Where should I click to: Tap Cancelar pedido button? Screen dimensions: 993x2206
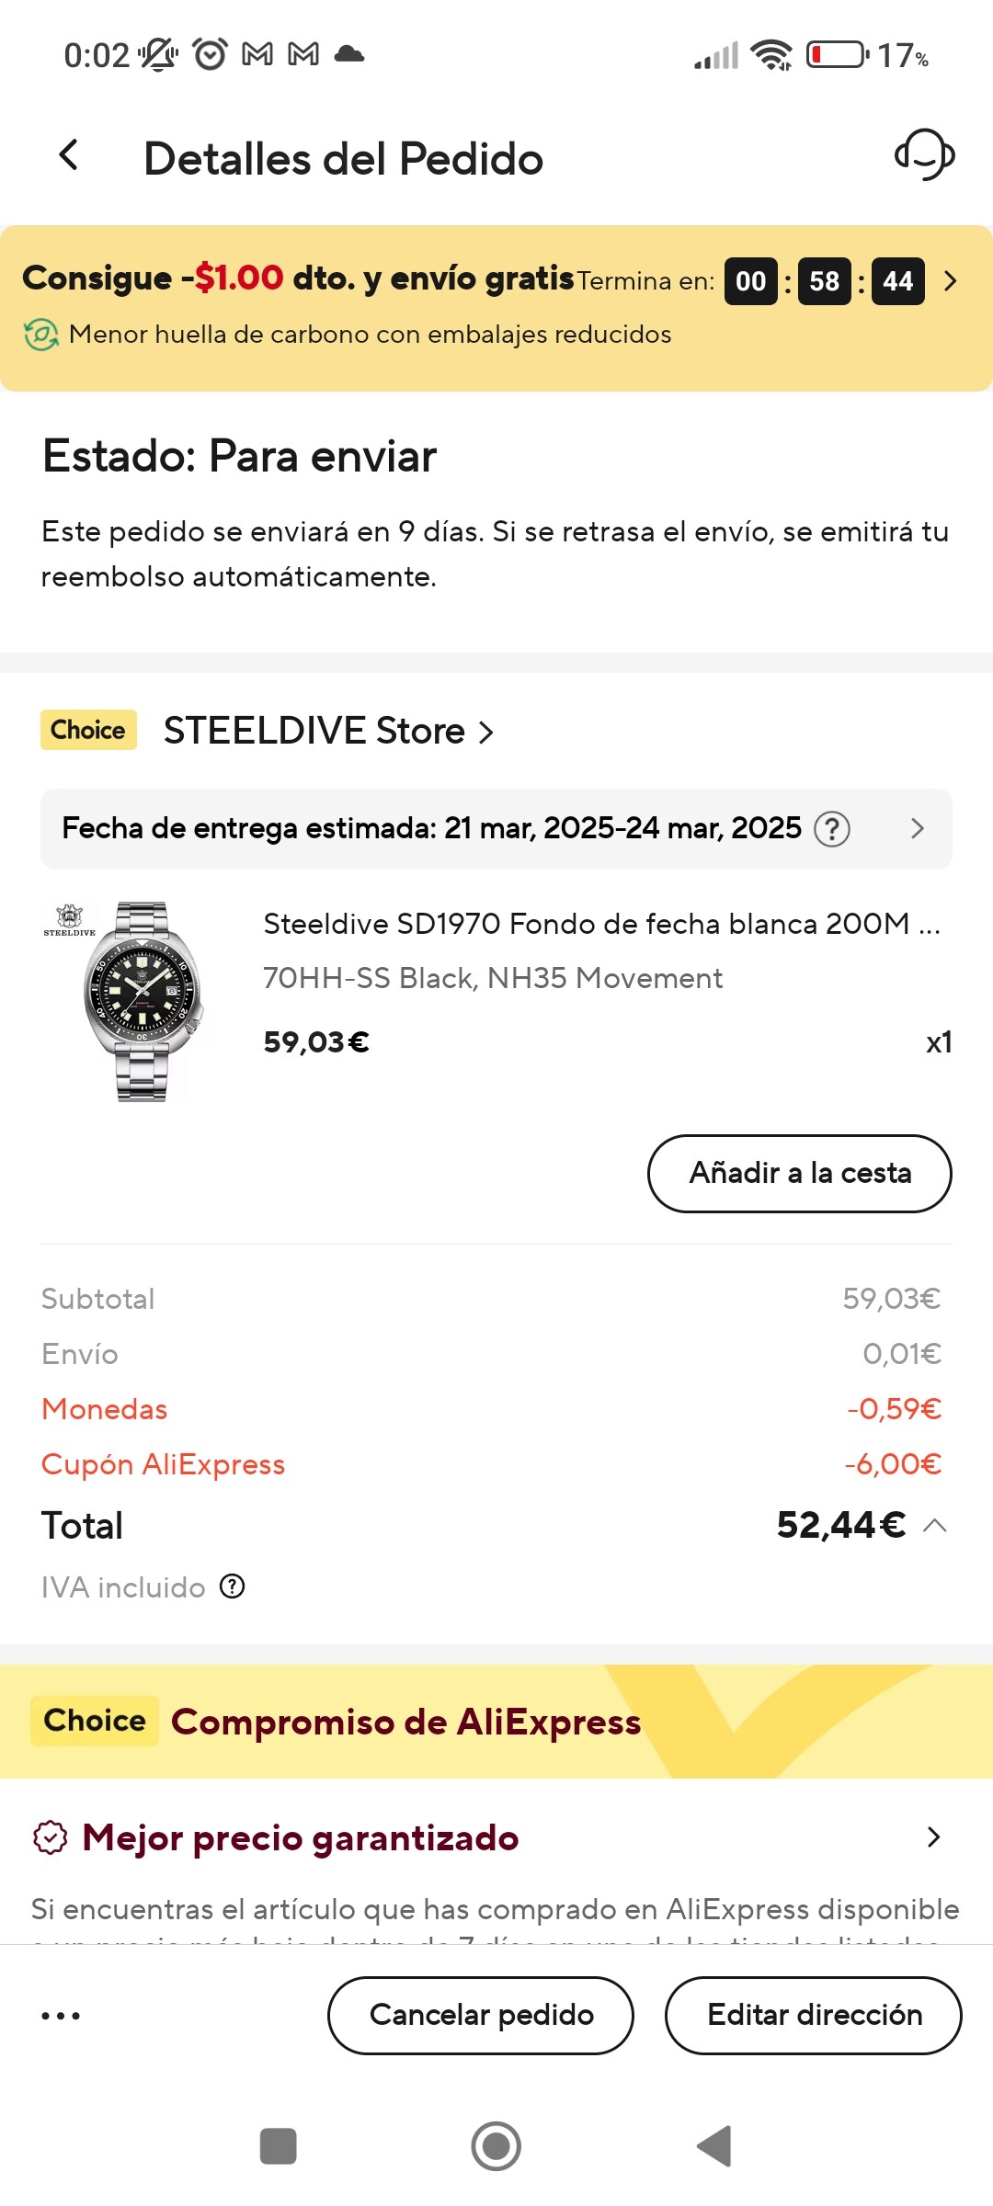click(x=481, y=2016)
